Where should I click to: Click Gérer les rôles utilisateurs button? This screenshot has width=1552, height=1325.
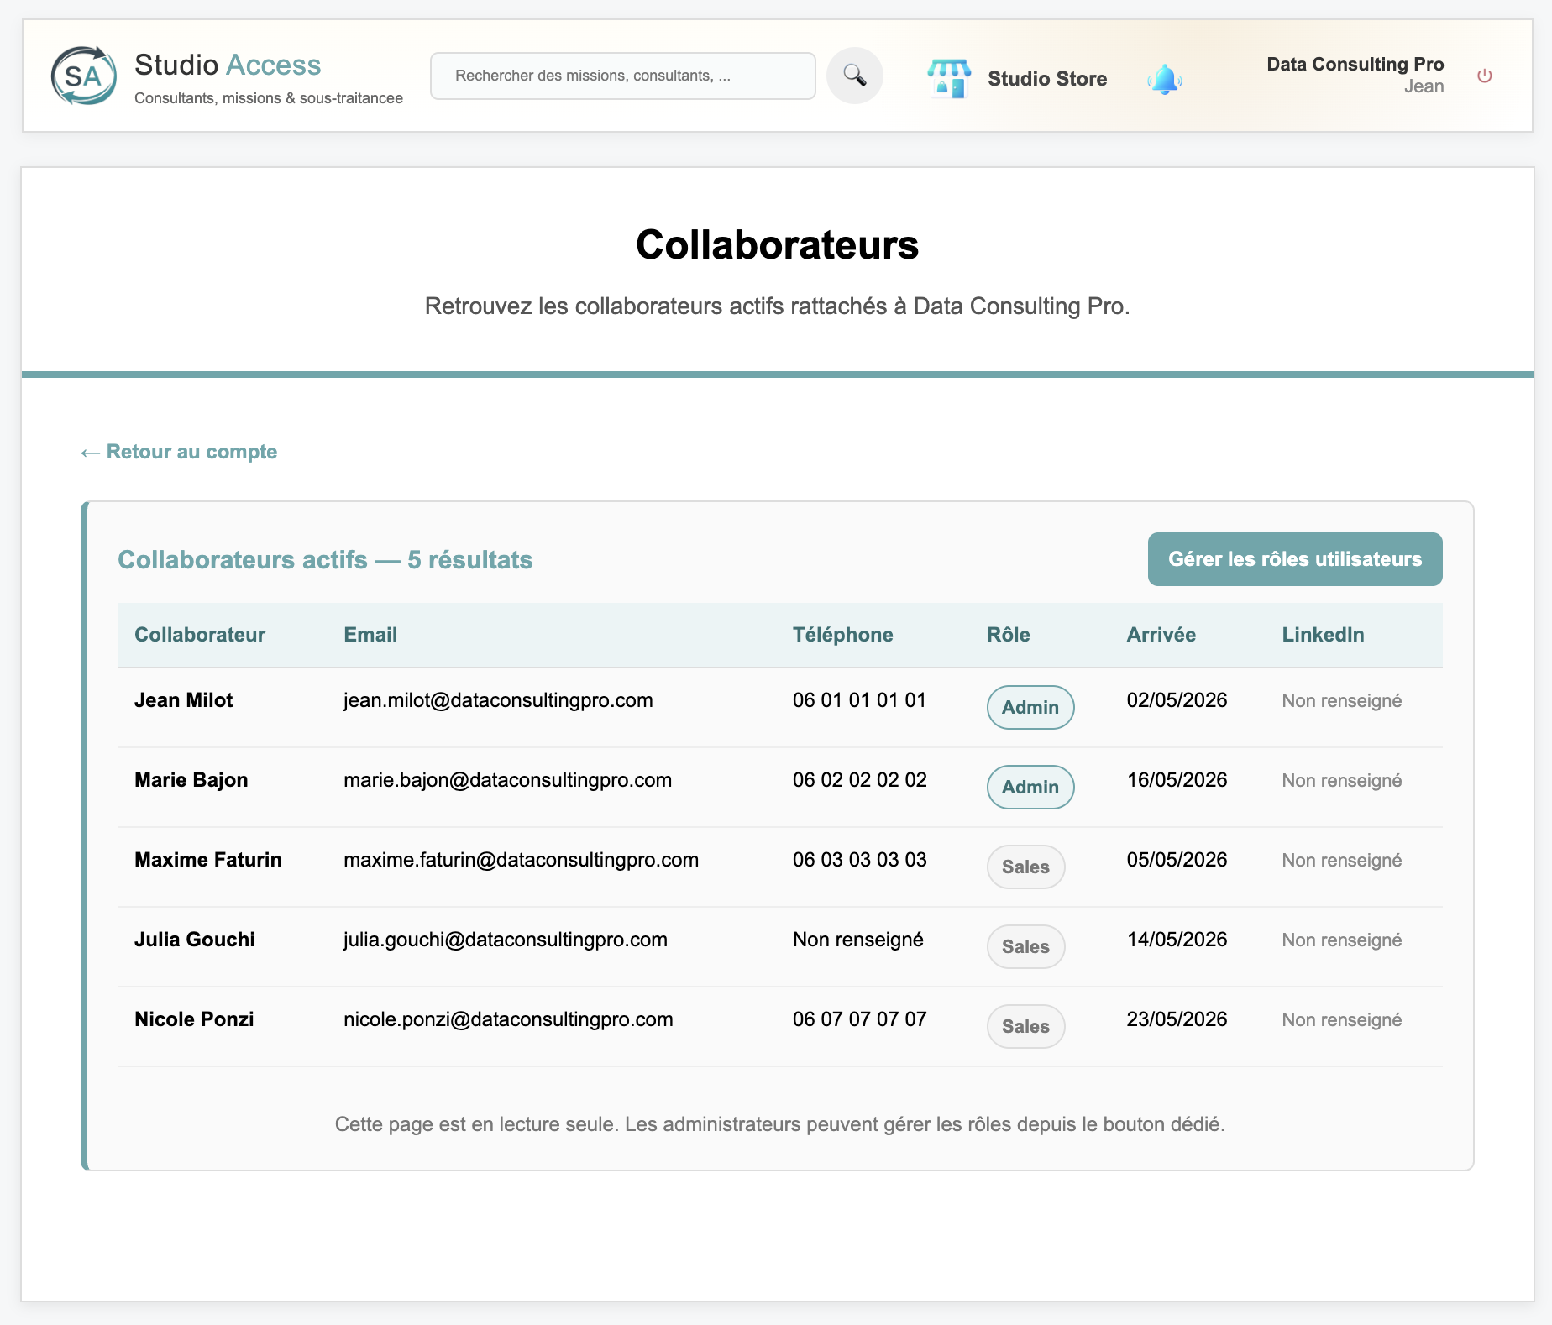(1295, 559)
